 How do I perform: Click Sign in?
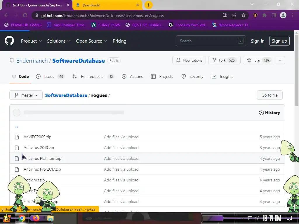258,41
